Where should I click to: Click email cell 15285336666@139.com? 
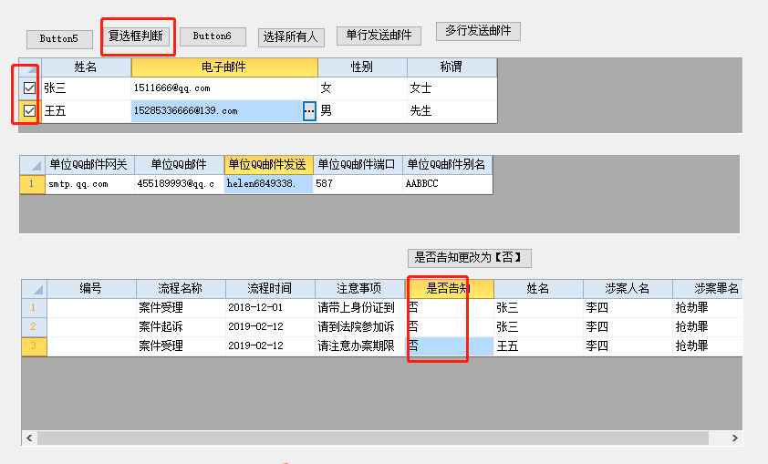click(216, 111)
